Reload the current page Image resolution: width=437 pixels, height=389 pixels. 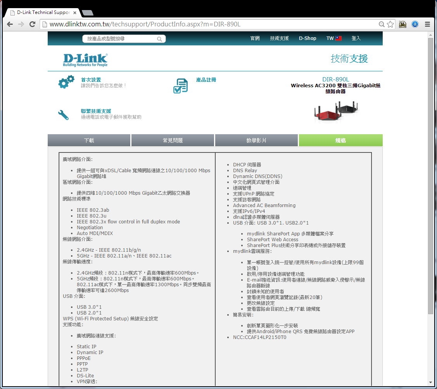point(32,24)
